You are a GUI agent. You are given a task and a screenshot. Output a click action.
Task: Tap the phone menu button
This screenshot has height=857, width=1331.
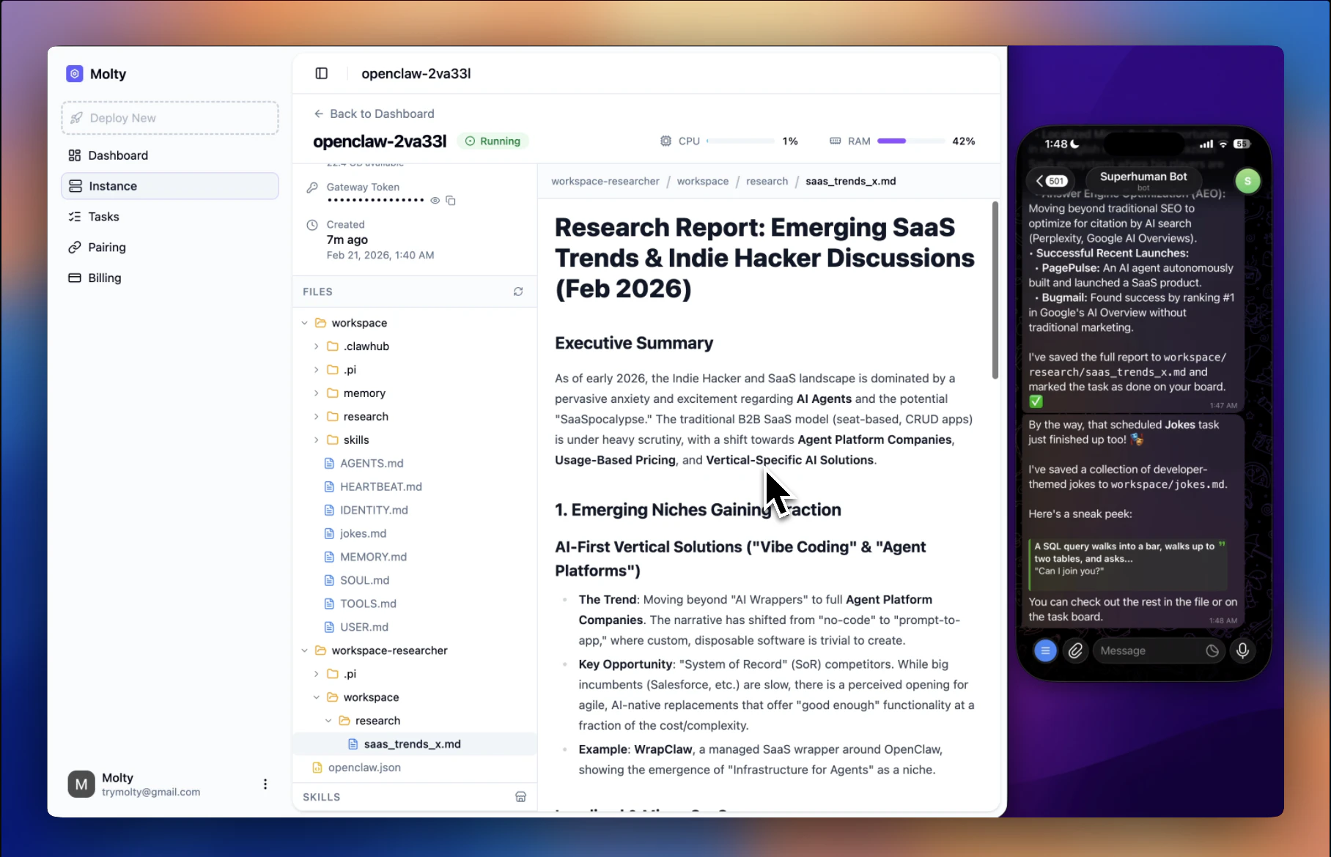pos(1045,650)
